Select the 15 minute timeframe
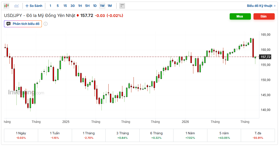 [x=65, y=6]
